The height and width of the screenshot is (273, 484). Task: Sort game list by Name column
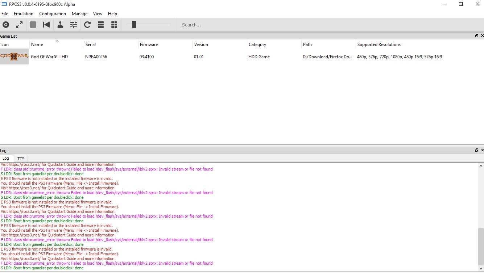pos(37,45)
